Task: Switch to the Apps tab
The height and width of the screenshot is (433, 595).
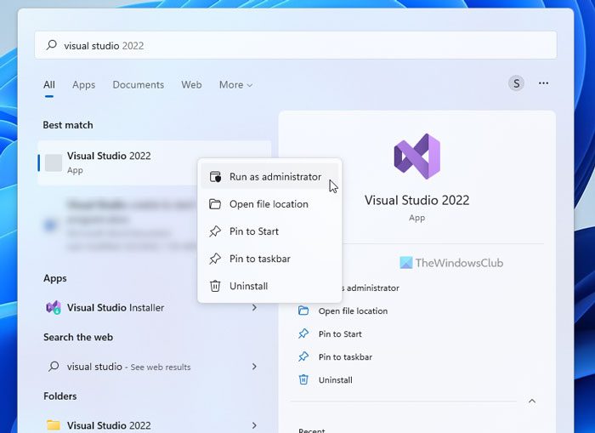Action: pos(83,85)
